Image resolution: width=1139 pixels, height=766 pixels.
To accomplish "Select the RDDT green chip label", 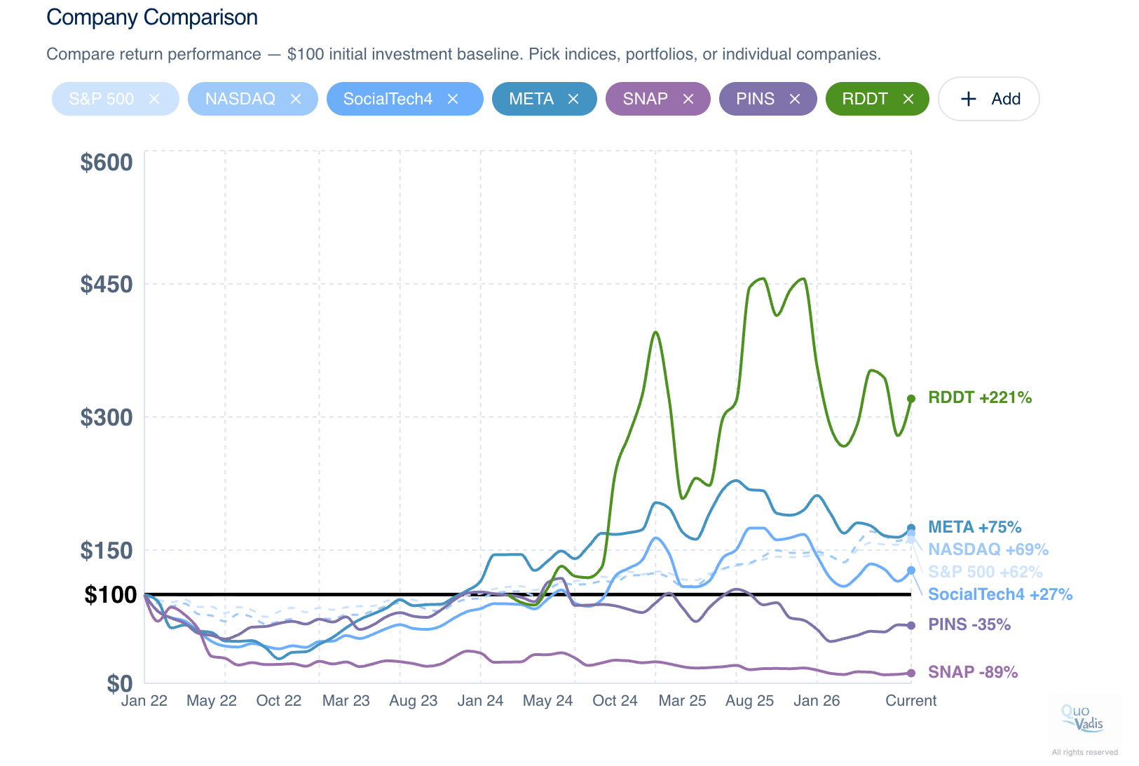I will (x=865, y=99).
